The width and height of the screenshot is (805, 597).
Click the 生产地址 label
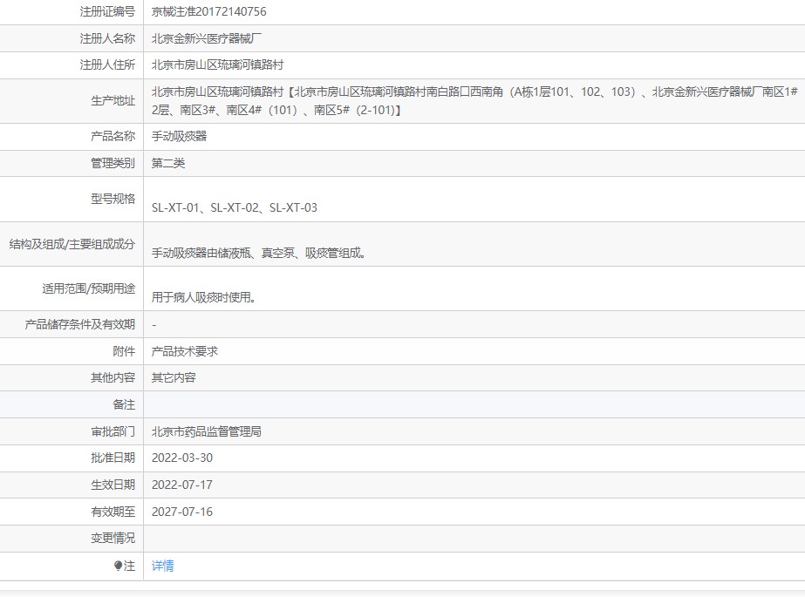[x=113, y=101]
